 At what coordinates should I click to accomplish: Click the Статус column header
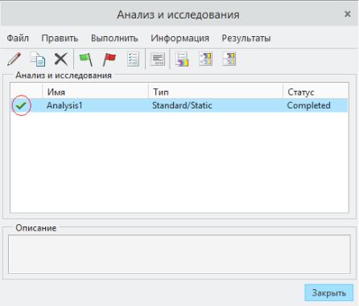(x=316, y=92)
